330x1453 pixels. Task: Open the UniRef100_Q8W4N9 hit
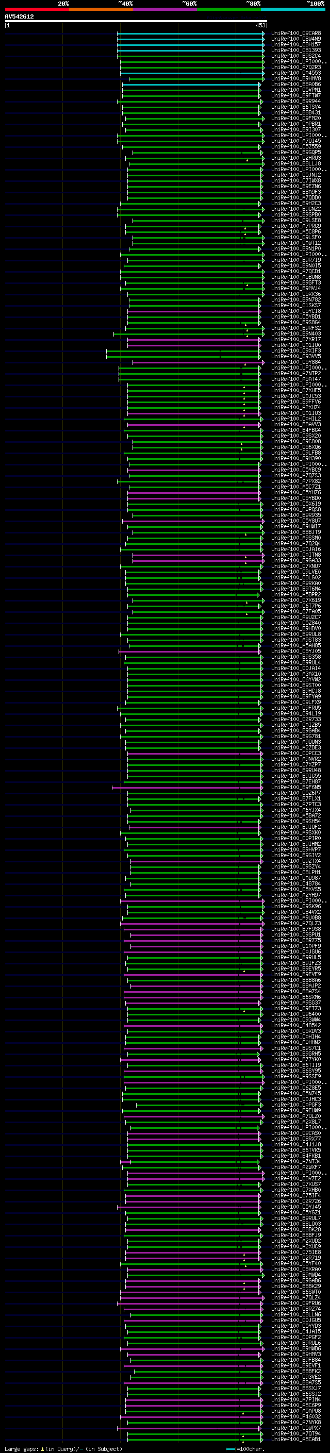pos(296,39)
